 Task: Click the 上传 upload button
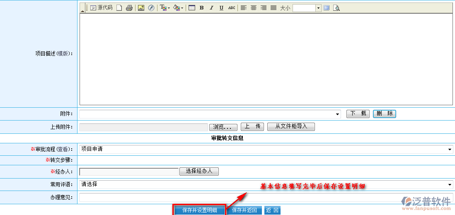pyautogui.click(x=252, y=126)
